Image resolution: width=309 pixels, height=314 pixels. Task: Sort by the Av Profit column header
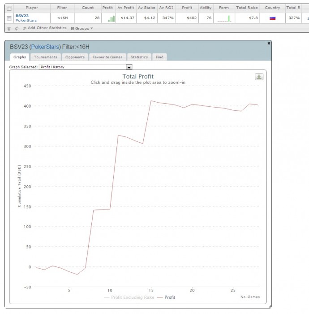click(126, 8)
